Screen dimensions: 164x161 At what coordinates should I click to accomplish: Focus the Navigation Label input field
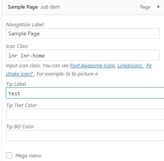(x=83, y=33)
